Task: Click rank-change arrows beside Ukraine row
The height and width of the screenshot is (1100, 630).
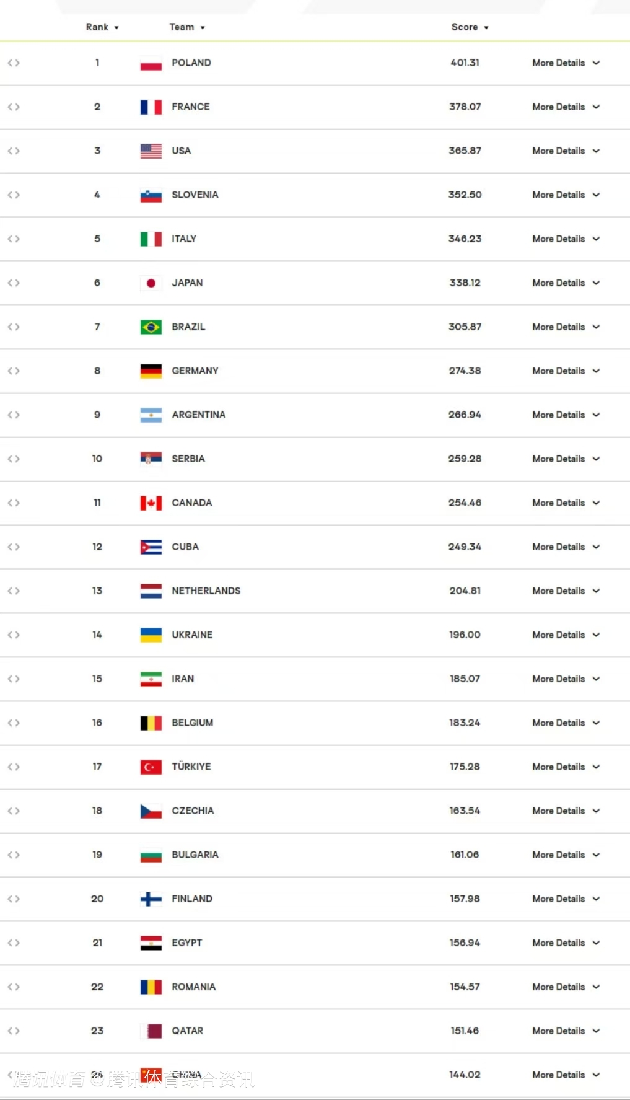Action: coord(14,635)
